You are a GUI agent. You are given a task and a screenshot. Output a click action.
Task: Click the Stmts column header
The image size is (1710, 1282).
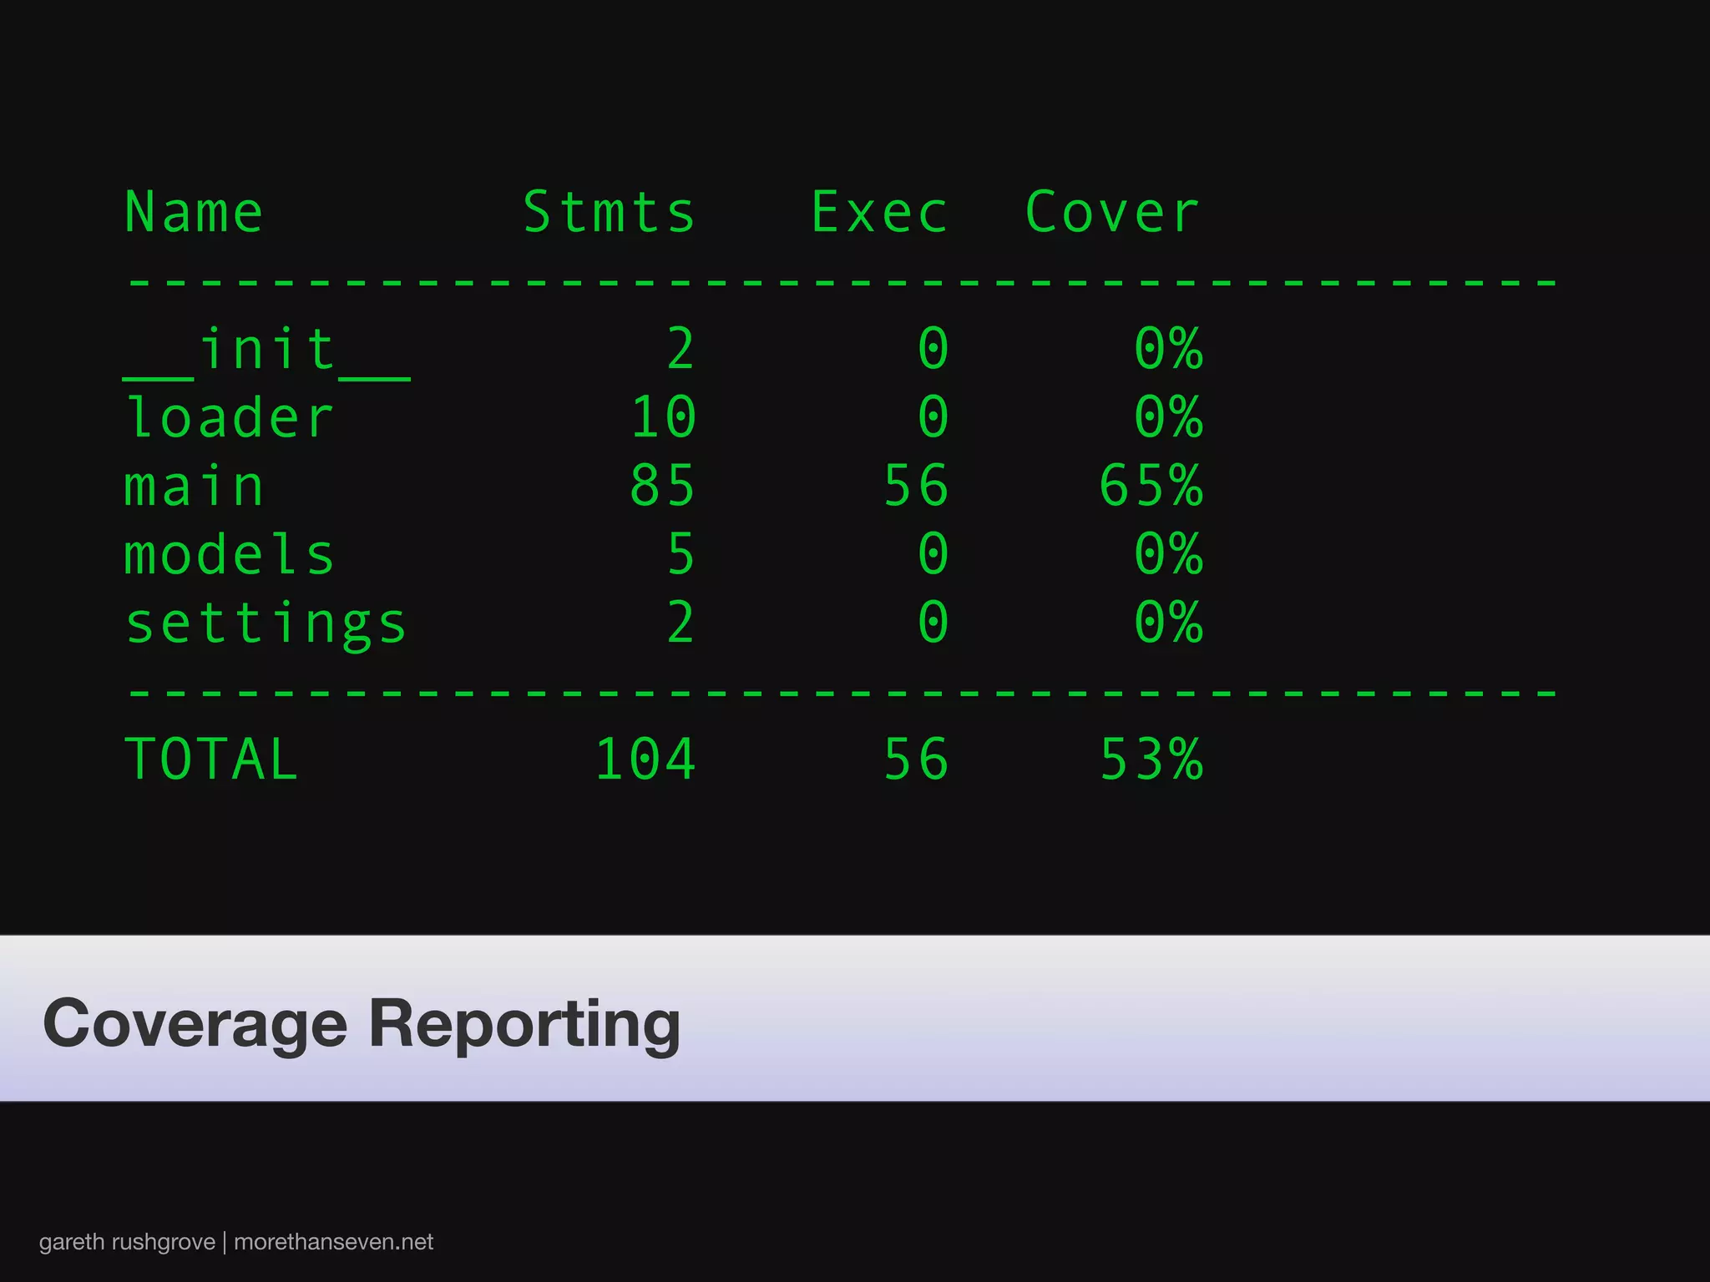coord(610,212)
